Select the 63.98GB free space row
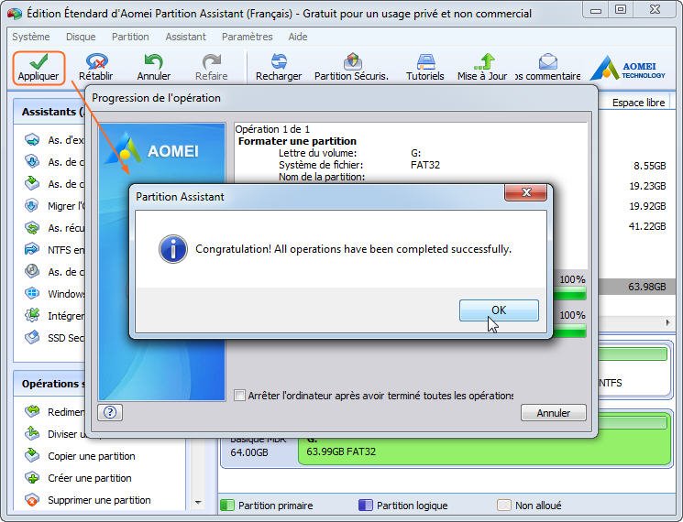The image size is (683, 522). pyautogui.click(x=636, y=287)
